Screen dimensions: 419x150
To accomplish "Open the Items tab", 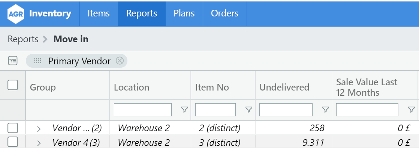I will [99, 14].
